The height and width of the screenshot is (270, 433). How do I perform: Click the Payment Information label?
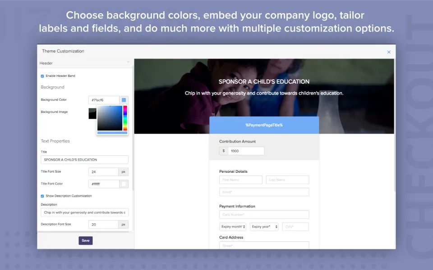(x=237, y=207)
